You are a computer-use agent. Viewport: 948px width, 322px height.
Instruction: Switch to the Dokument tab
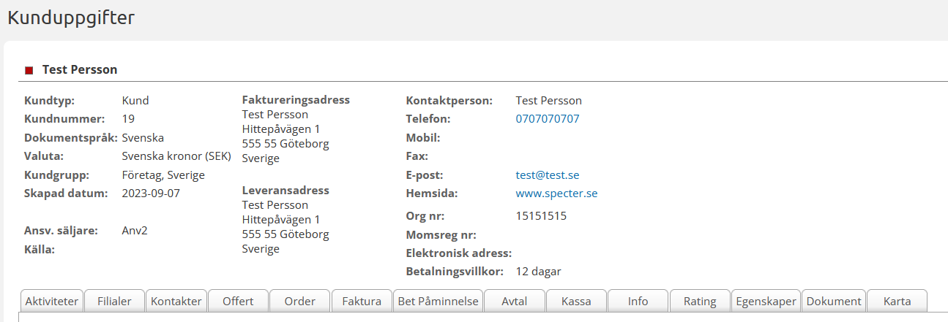coord(835,302)
